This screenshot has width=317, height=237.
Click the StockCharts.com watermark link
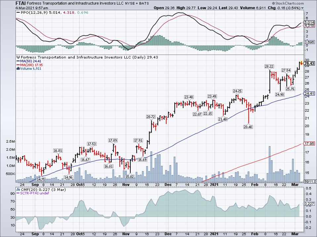[288, 3]
